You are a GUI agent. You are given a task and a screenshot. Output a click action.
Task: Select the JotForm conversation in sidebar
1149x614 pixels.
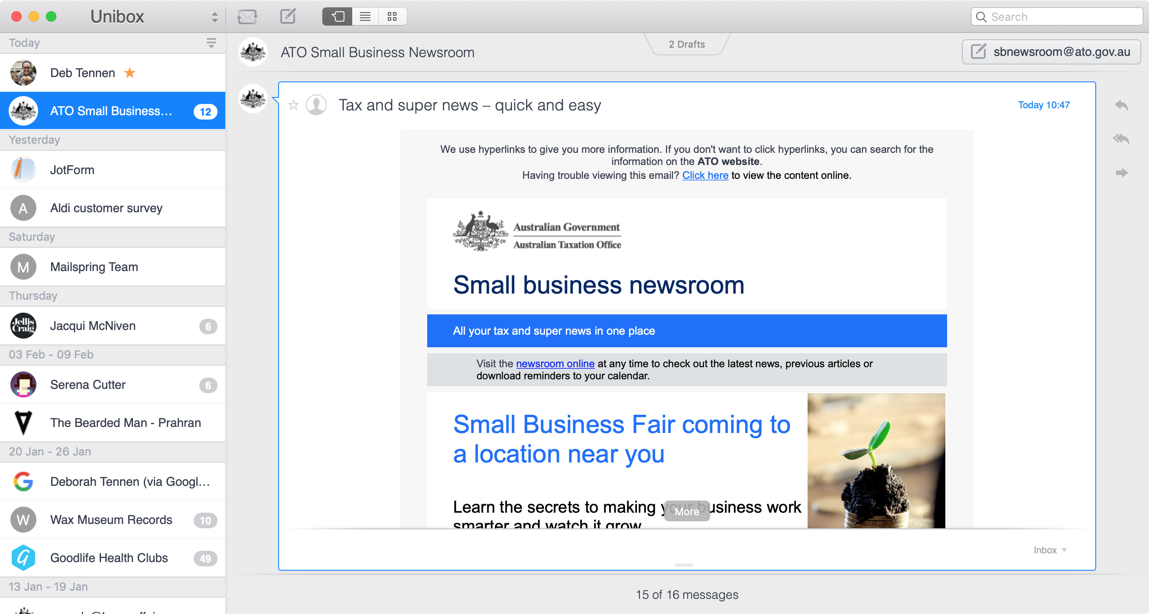coord(112,170)
